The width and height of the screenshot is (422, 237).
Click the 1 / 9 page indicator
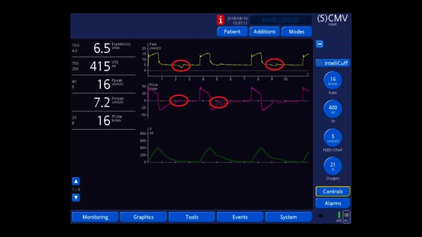76,190
